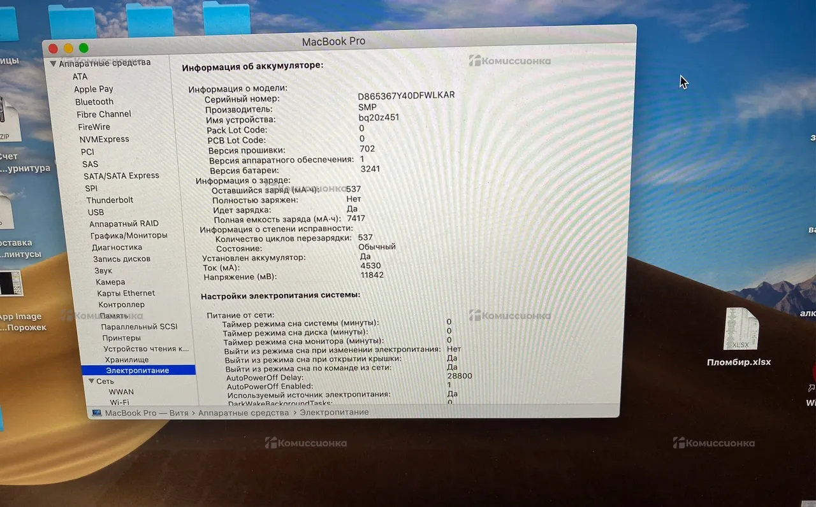Select Камера in the sidebar

[x=110, y=282]
